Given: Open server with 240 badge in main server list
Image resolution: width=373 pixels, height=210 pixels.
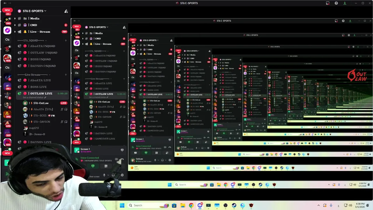Looking at the screenshot, I should pos(7,20).
